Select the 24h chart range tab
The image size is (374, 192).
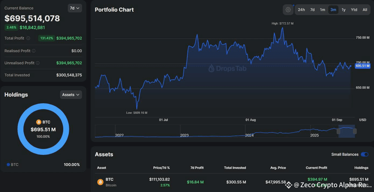click(301, 10)
